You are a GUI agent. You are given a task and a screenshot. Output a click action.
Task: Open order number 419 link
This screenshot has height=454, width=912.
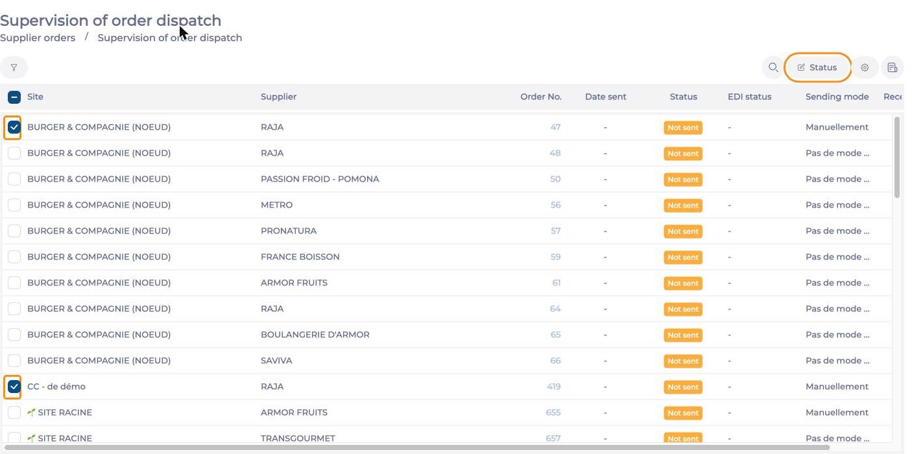pos(553,387)
